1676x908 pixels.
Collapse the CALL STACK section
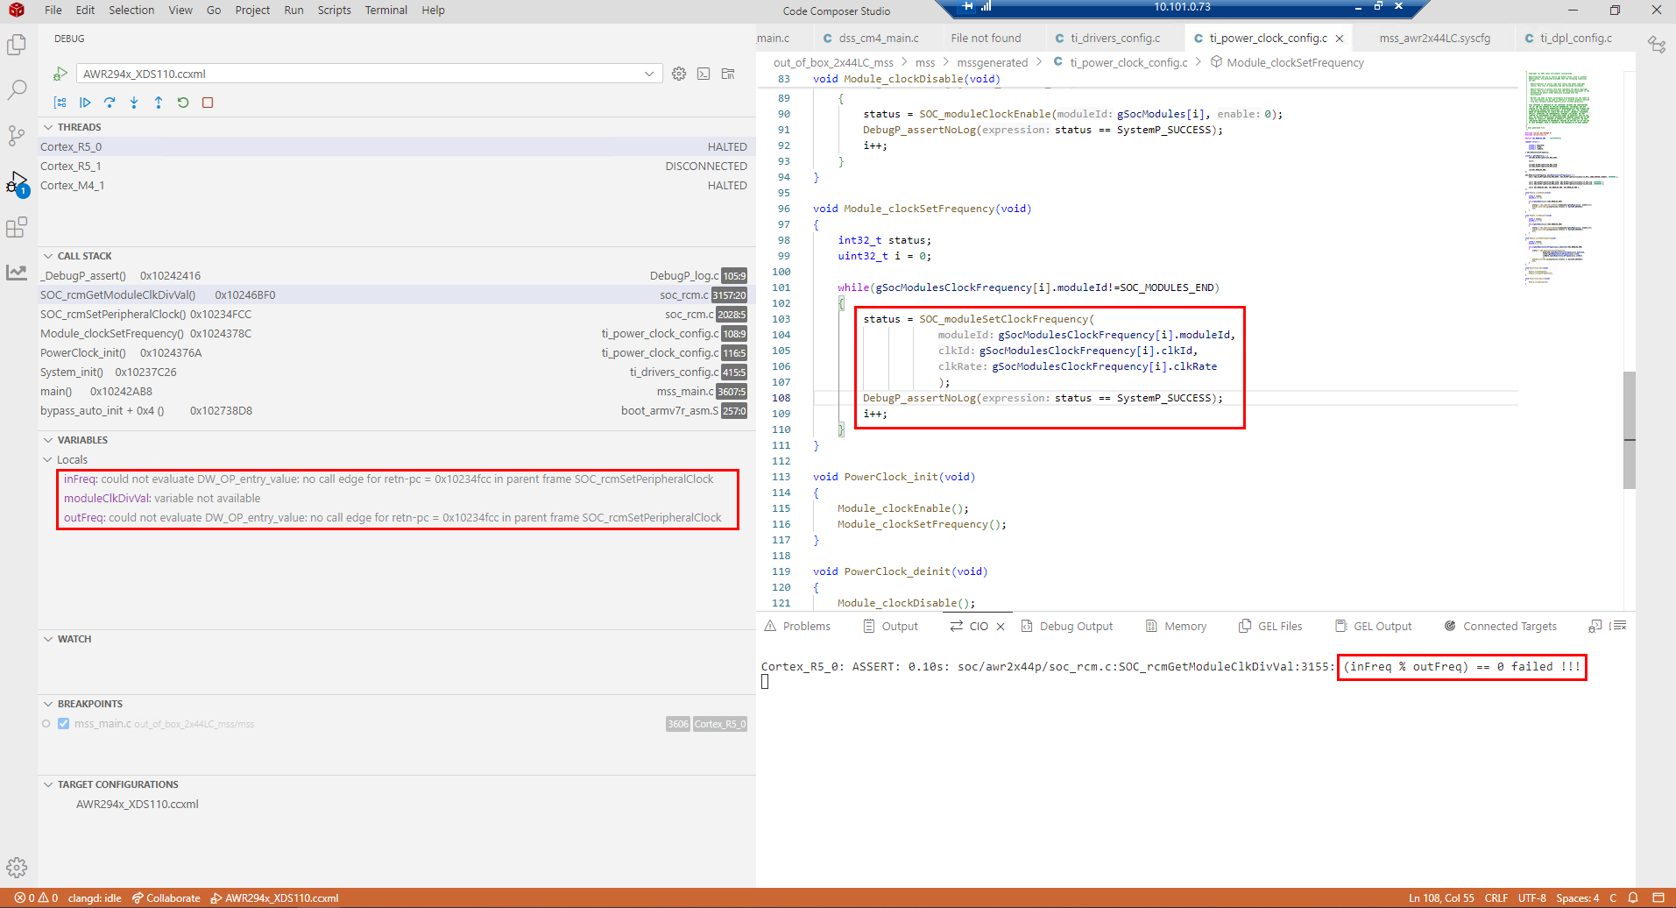pos(48,256)
